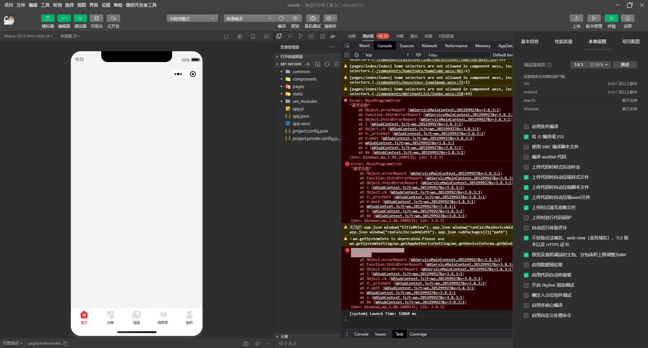This screenshot has width=648, height=348.
Task: Copy the pages/index/index page path
Action: pyautogui.click(x=66, y=344)
